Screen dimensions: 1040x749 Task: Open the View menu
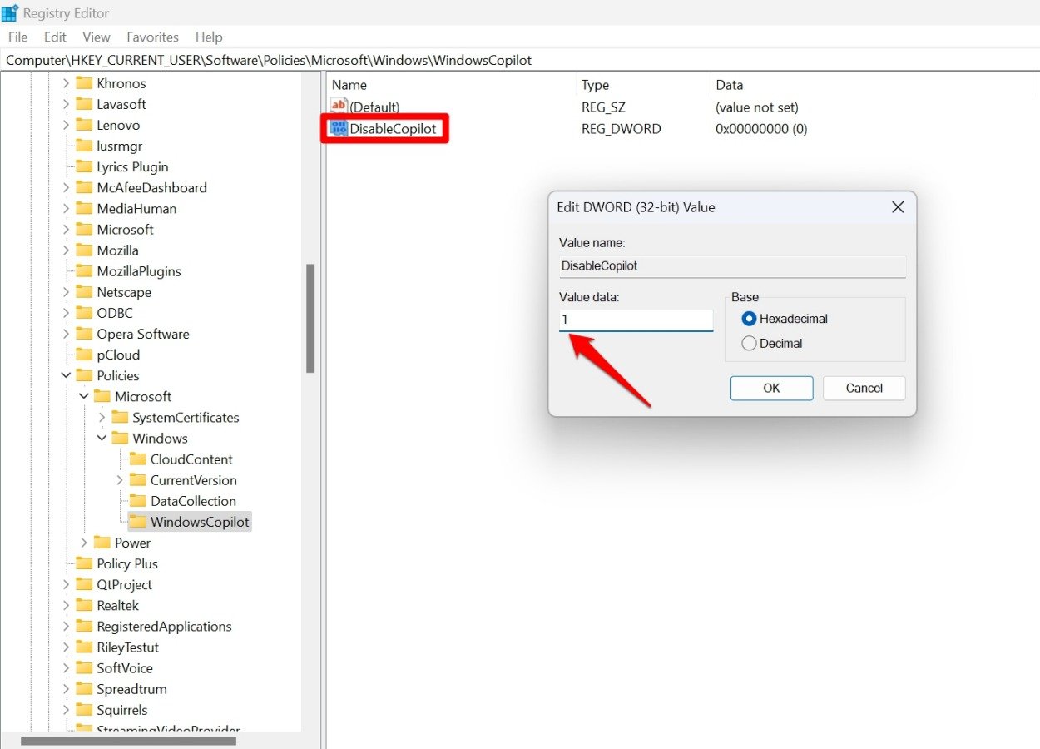[97, 37]
